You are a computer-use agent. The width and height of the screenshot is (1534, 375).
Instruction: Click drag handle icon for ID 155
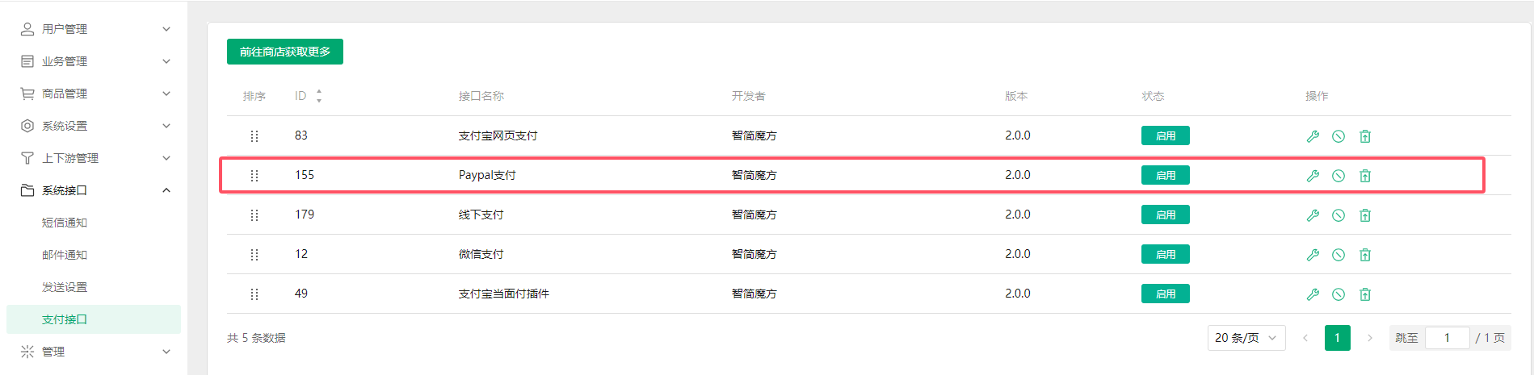254,176
